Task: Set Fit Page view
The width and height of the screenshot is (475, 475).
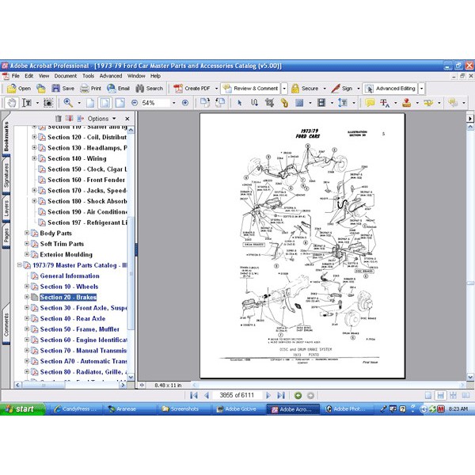Action: coord(104,103)
